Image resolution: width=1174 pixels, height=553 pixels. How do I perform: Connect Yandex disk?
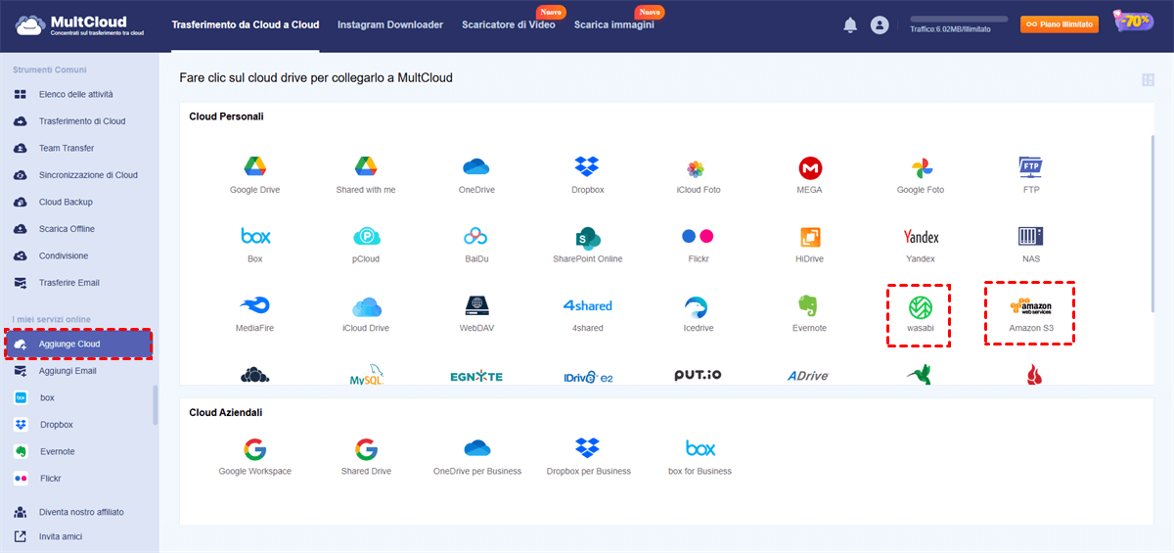pos(921,245)
